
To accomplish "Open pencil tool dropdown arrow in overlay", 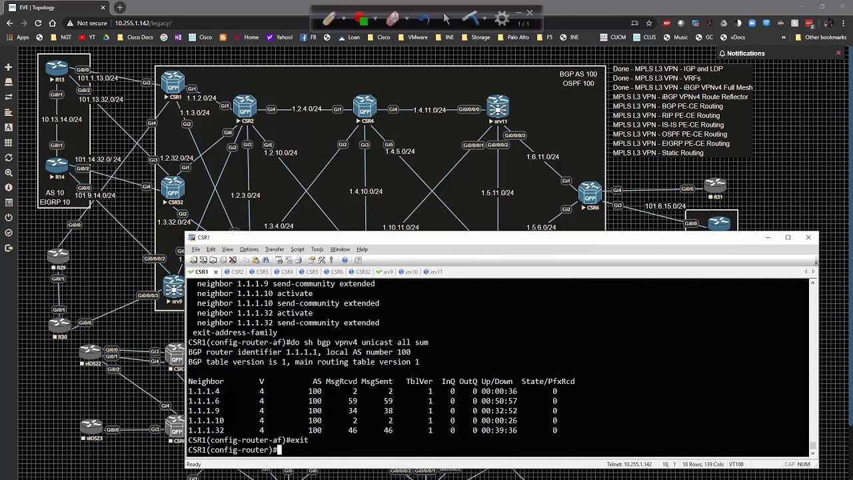I will click(344, 19).
